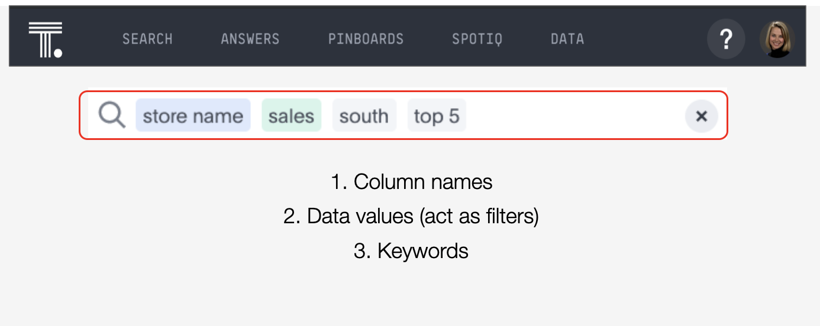Click the magnifying glass search icon
This screenshot has height=326, width=820.
coord(112,115)
